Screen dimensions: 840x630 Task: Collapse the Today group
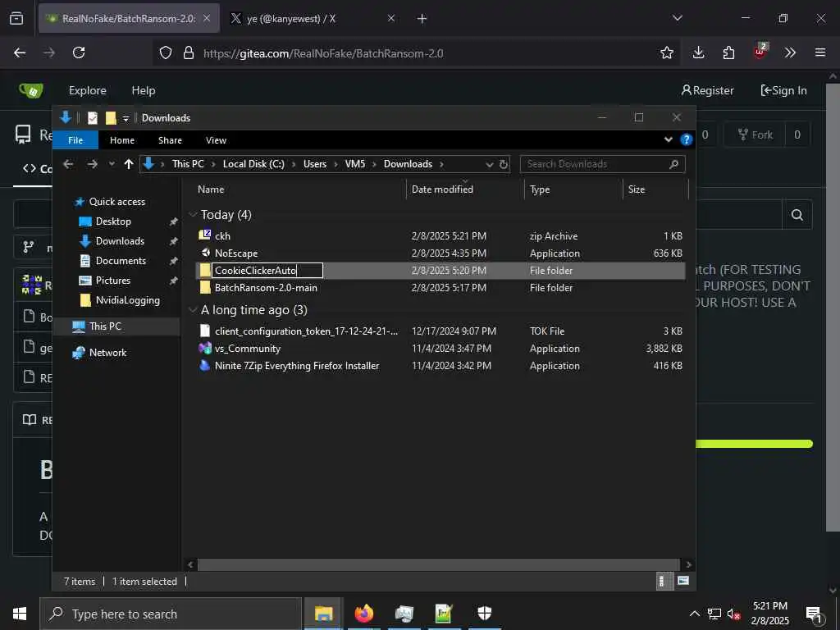(x=194, y=215)
